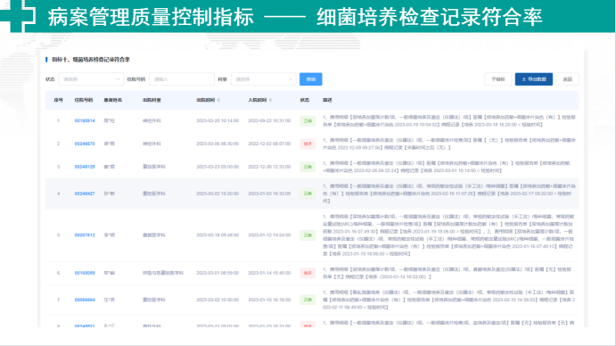616x346 pixels.
Task: Click the 状态 column header
Action: tap(305, 100)
